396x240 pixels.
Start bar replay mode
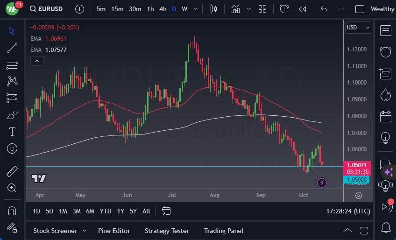coord(303,9)
